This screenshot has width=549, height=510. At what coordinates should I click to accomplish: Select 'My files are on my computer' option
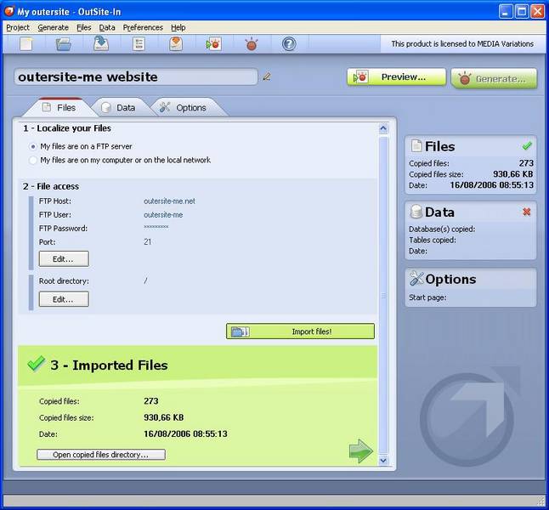[33, 161]
